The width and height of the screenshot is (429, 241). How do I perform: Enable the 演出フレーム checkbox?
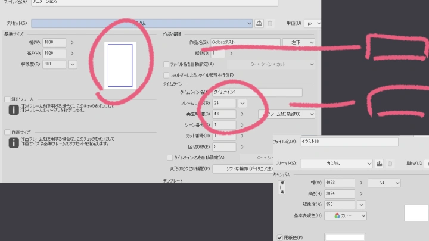pos(7,99)
